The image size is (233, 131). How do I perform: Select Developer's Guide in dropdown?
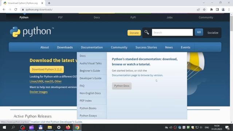[92, 78]
